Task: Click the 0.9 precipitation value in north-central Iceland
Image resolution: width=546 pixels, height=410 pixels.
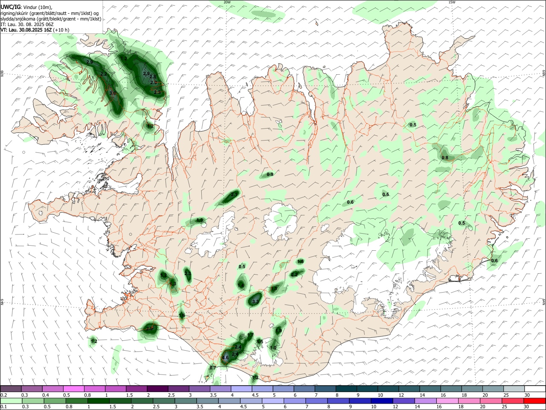Action: (x=270, y=174)
